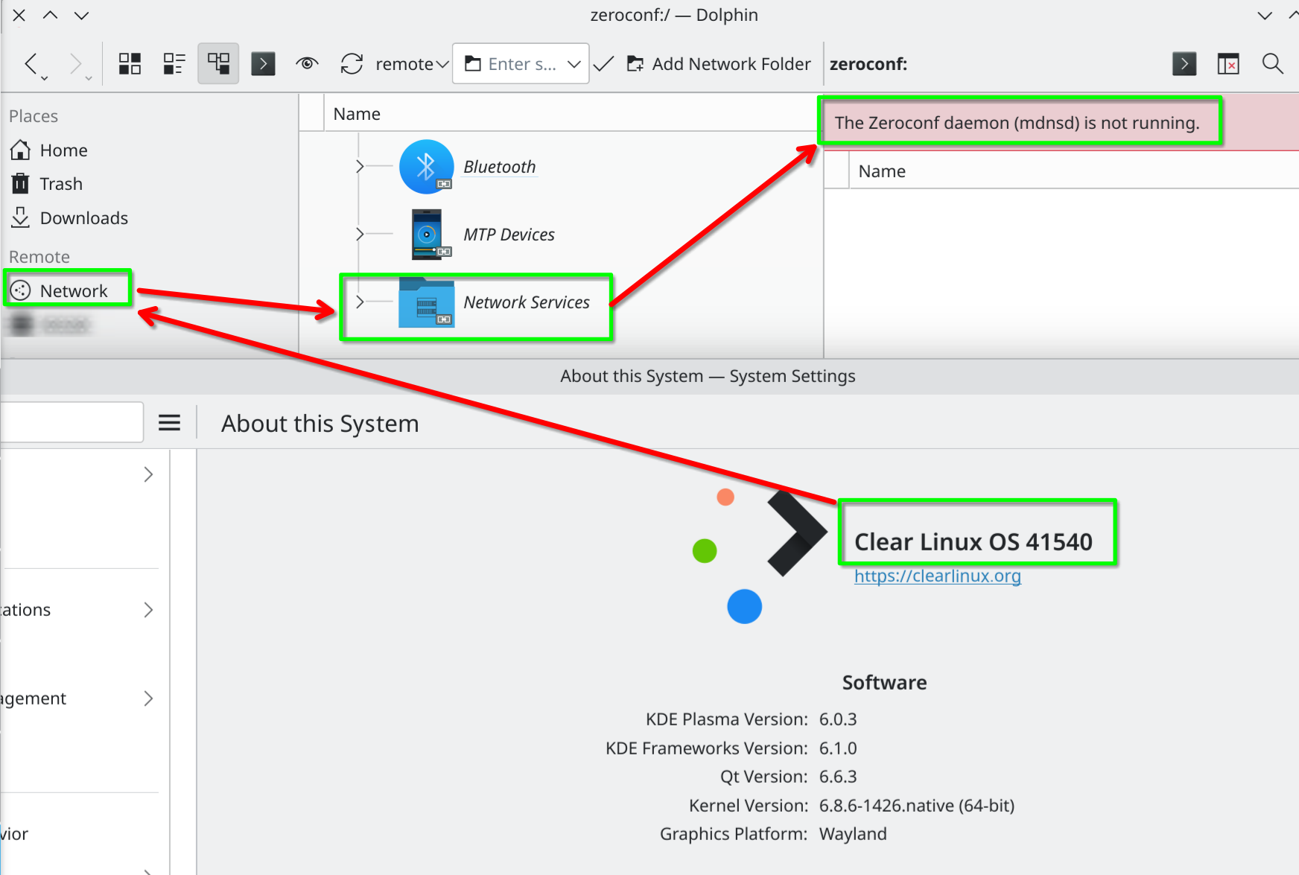Click the Clear Linux OS 41540 heading

click(x=973, y=541)
